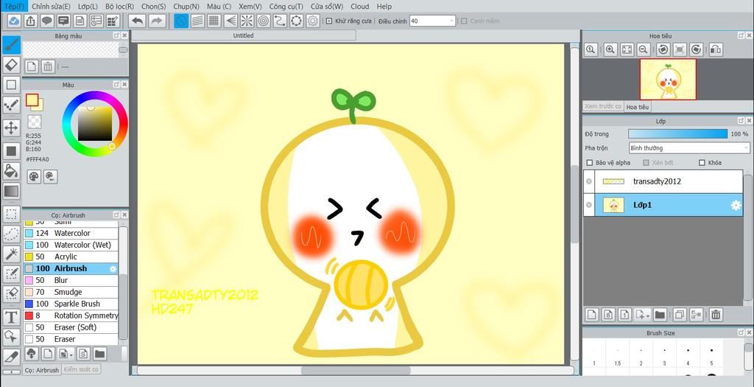Delete the layer with trash icon
This screenshot has width=754, height=387.
click(716, 315)
